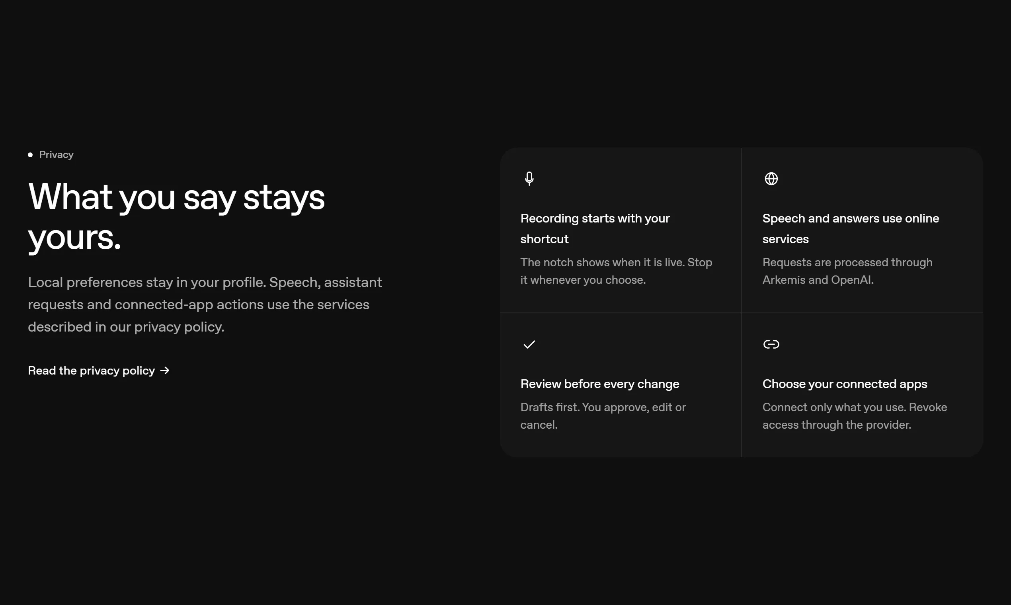
Task: Click the notch shows when it is live text
Action: click(x=602, y=262)
